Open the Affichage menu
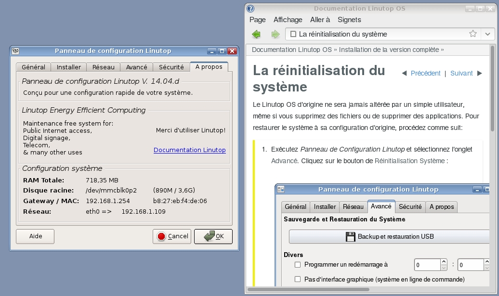 288,20
